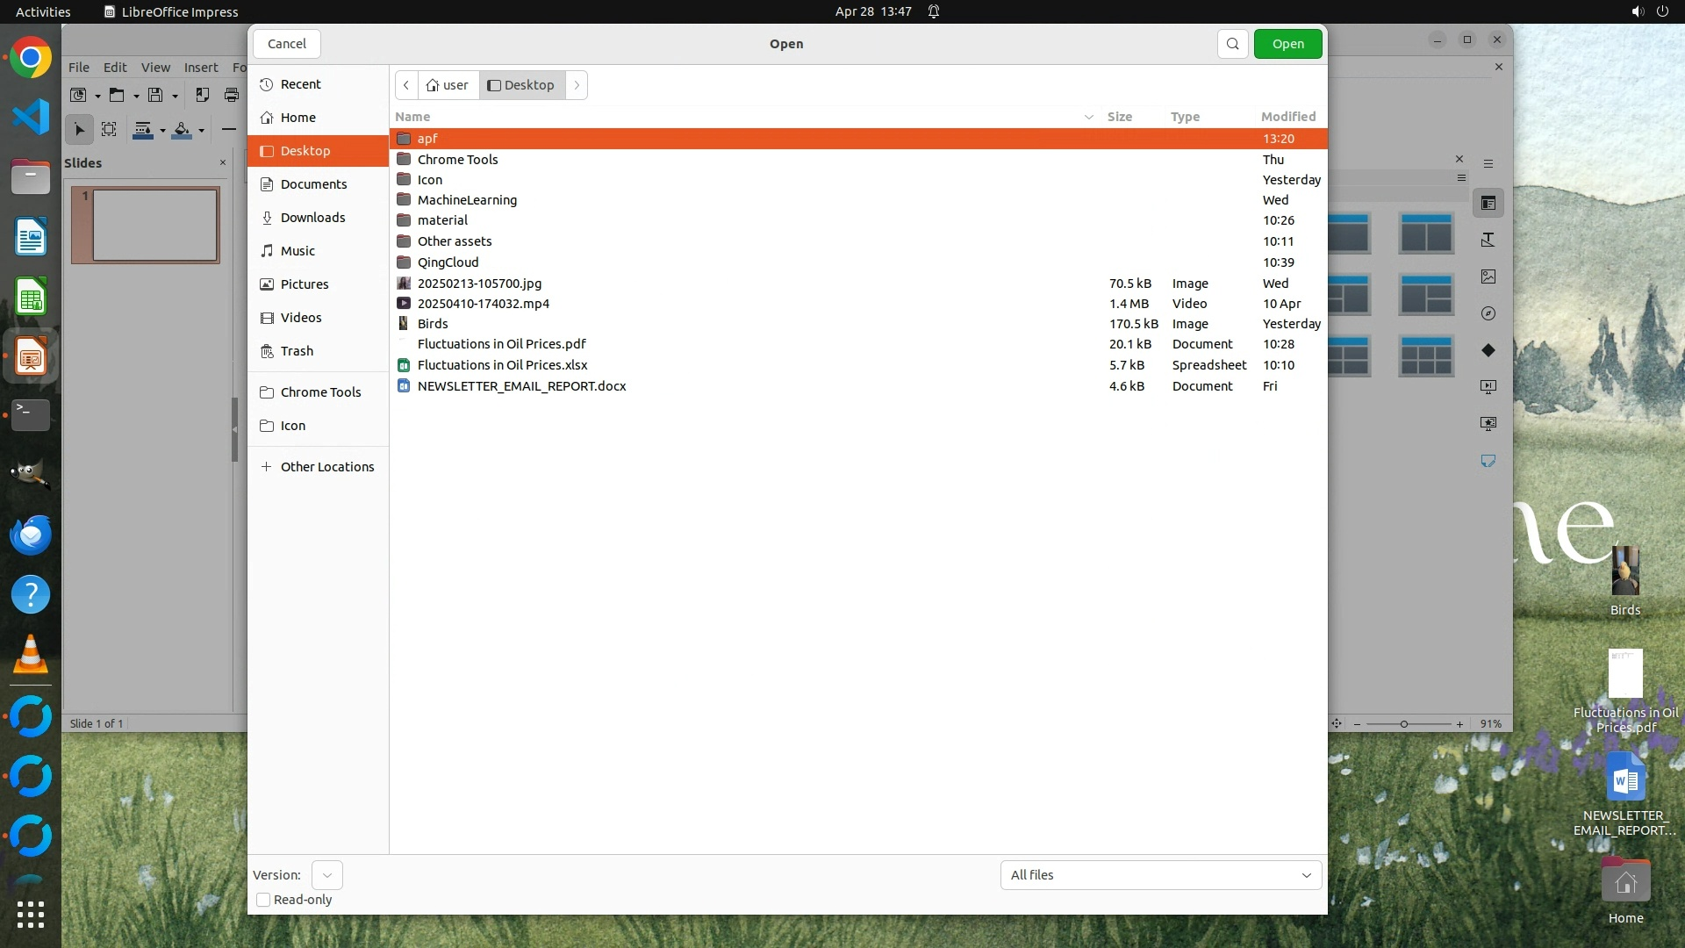Open the Gallery sidebar icon
1685x948 pixels.
[x=1488, y=276]
